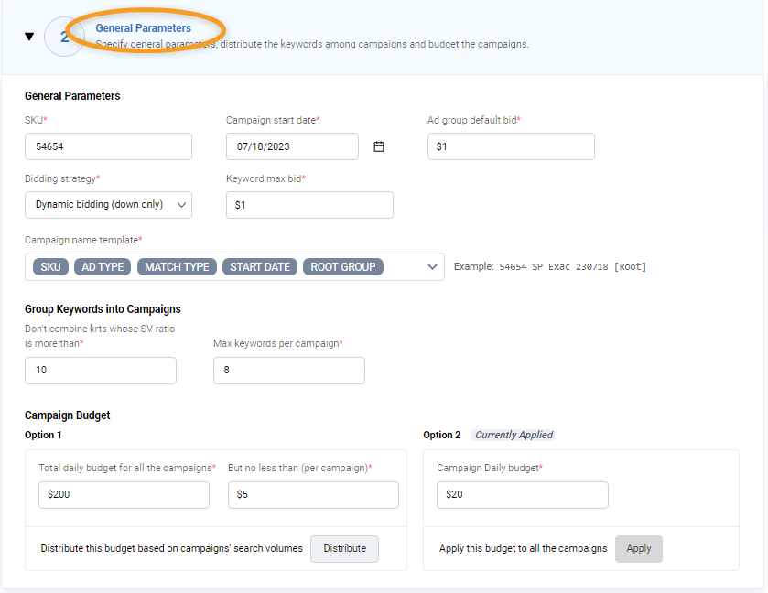
Task: Expand the Campaign name template chevron
Action: pyautogui.click(x=432, y=267)
